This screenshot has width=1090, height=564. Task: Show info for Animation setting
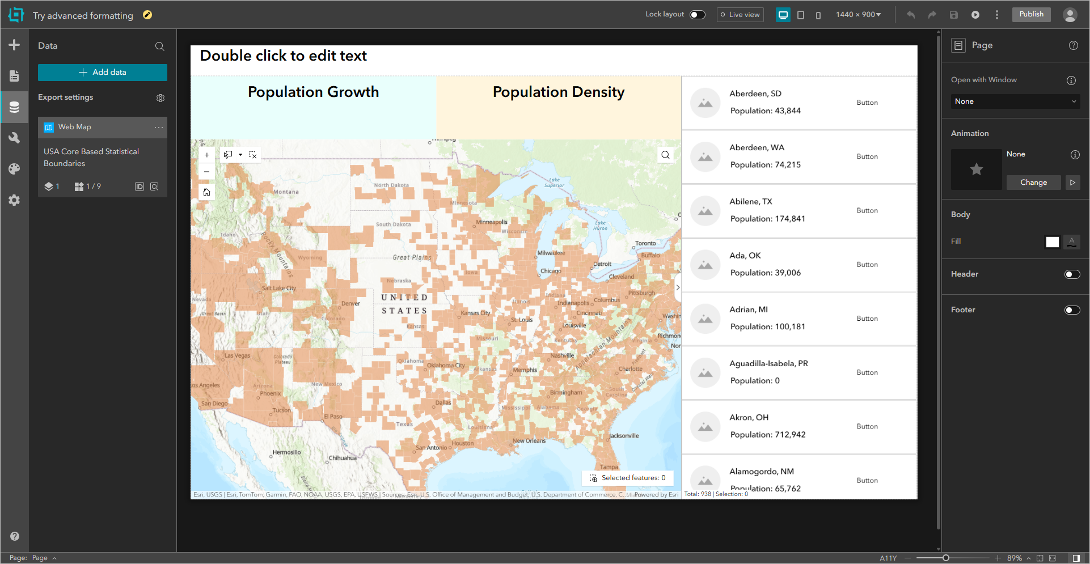(x=1075, y=155)
